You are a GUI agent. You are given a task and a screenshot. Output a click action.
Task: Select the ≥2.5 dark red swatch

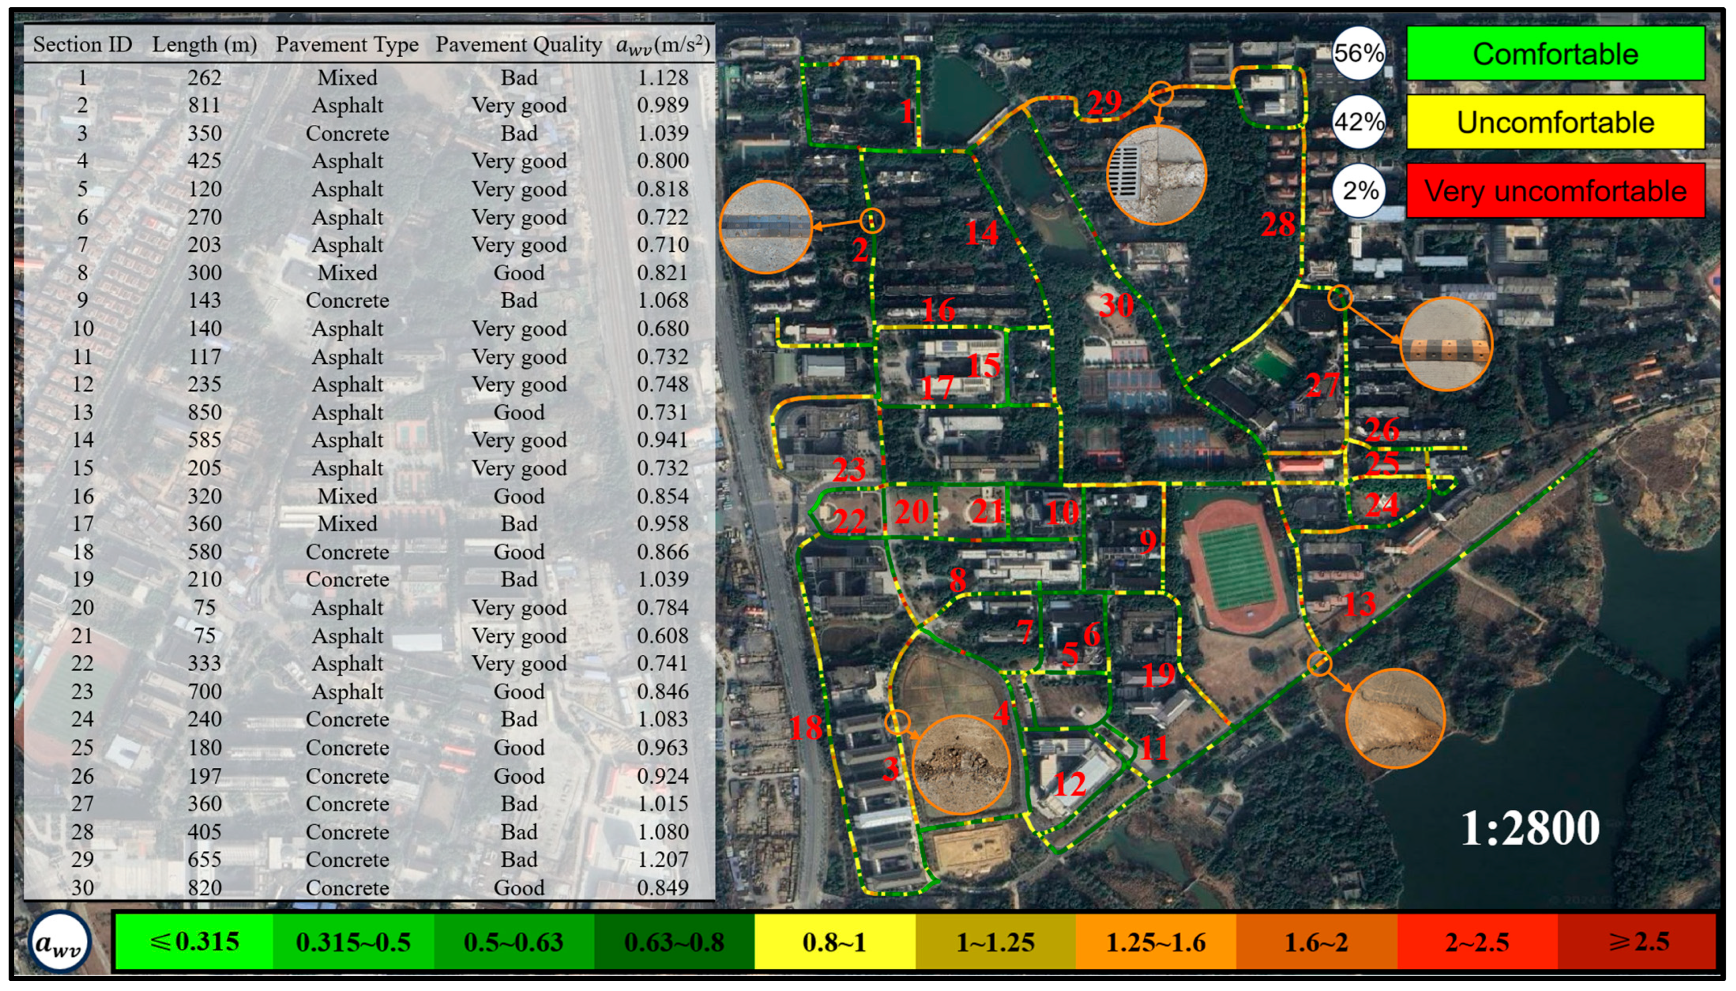[x=1637, y=942]
